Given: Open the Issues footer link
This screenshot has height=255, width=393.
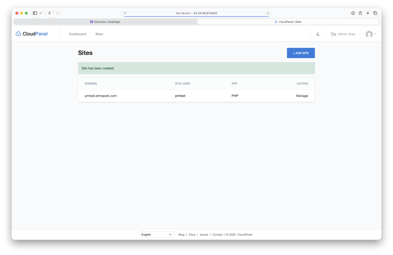Looking at the screenshot, I should (x=204, y=235).
